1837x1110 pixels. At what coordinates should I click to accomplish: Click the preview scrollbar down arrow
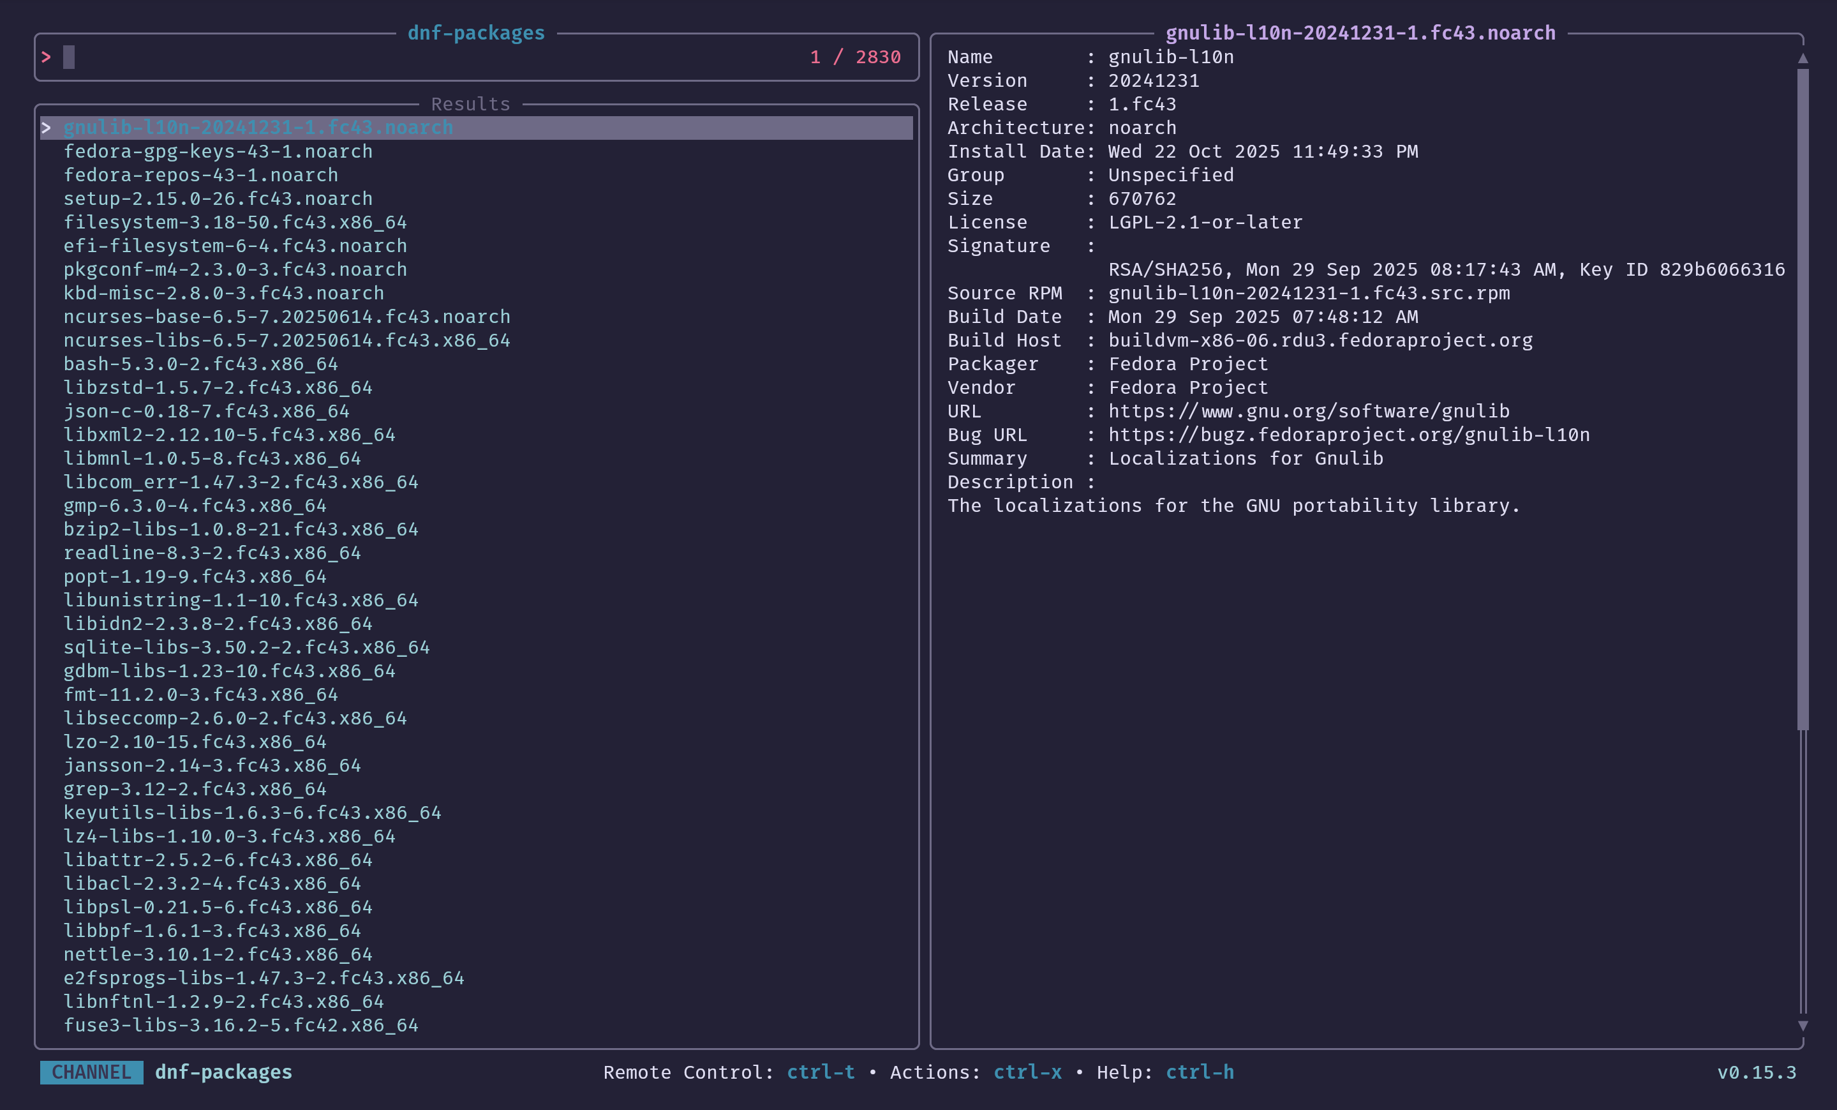pos(1803,1026)
